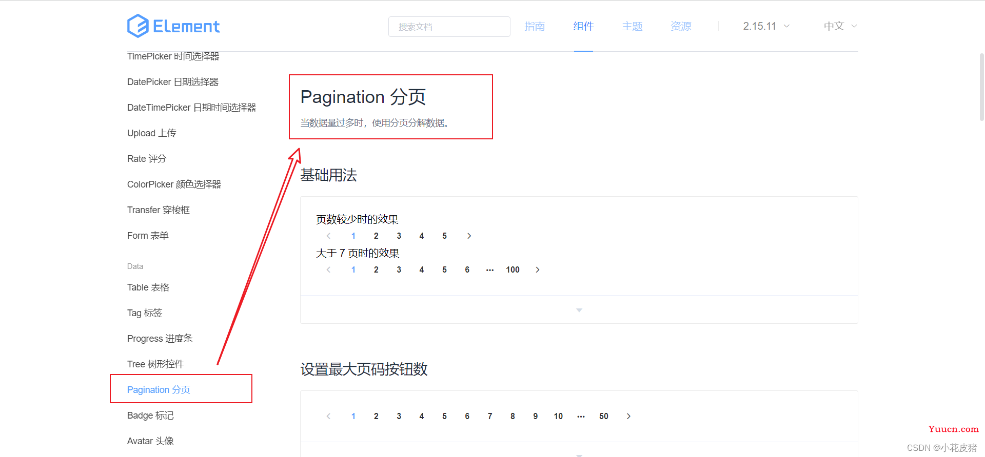Open Upload 上传 in sidebar
The image size is (985, 457).
151,133
